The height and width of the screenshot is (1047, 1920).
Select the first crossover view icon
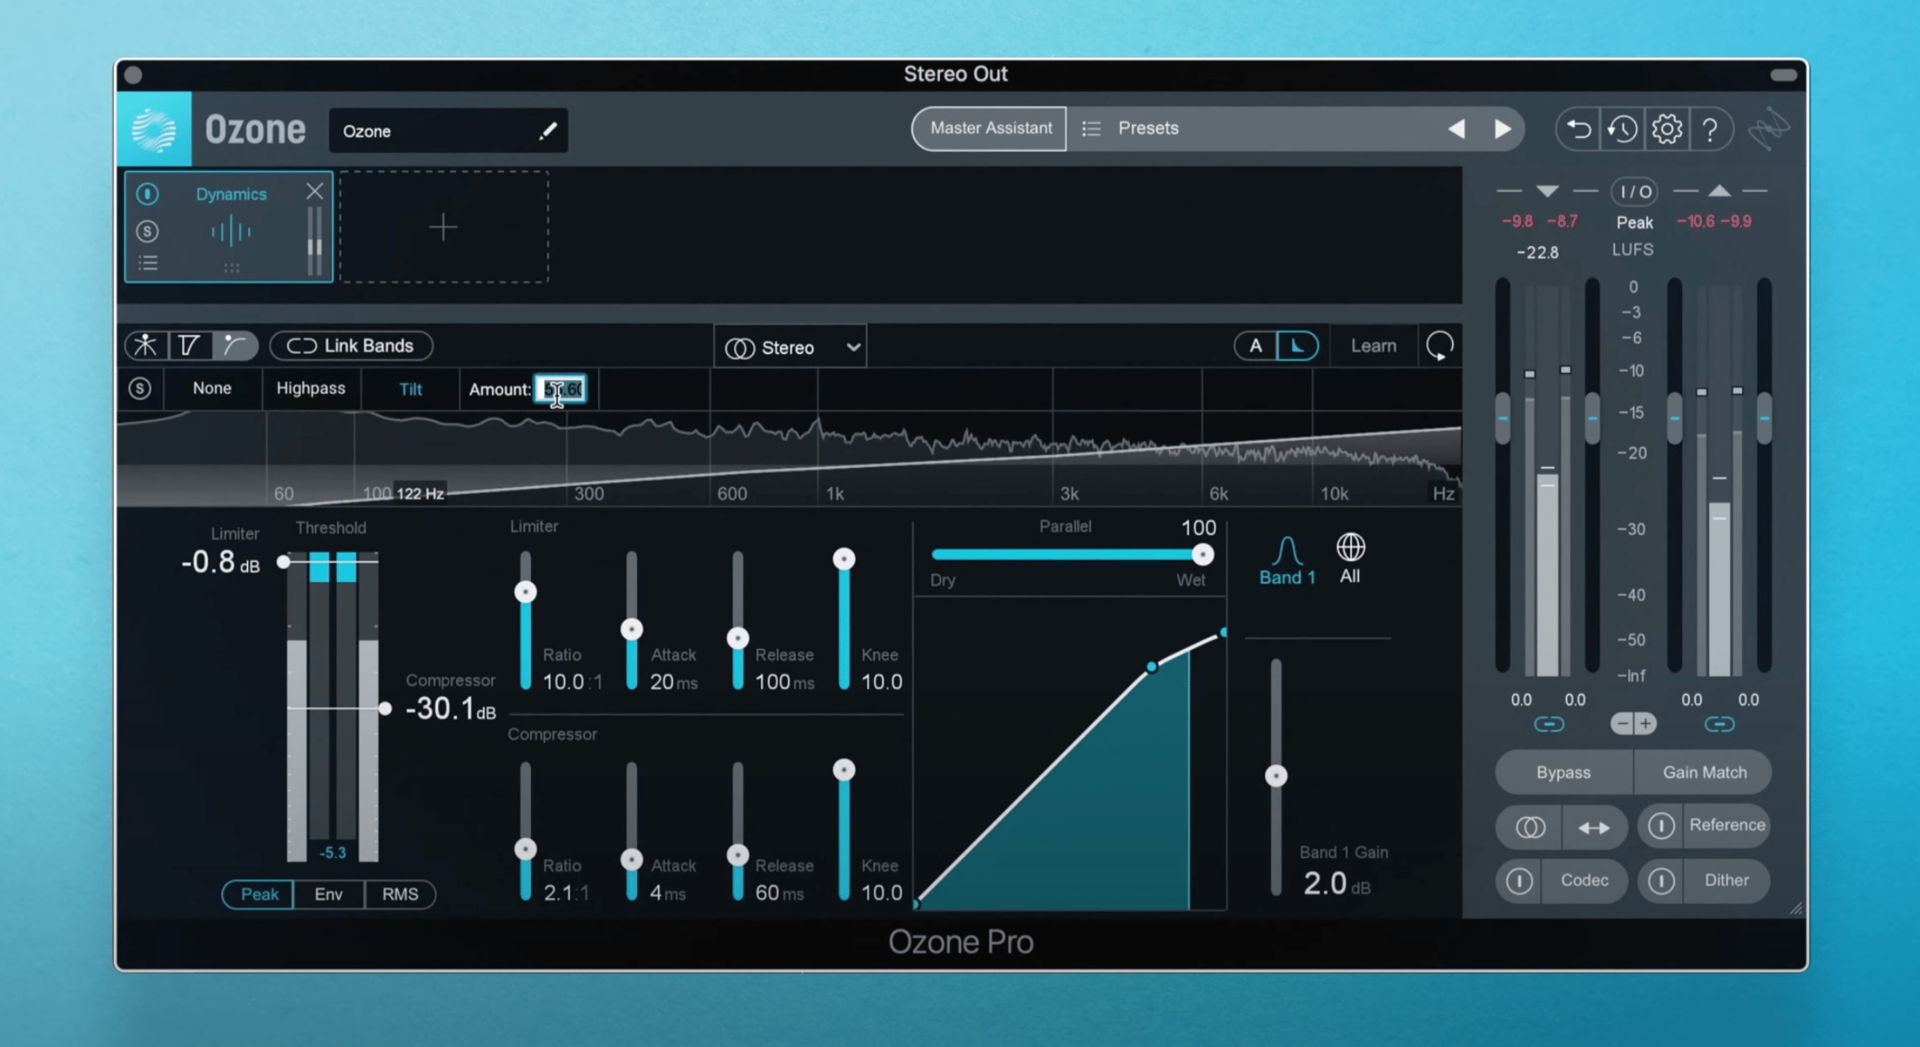click(146, 345)
